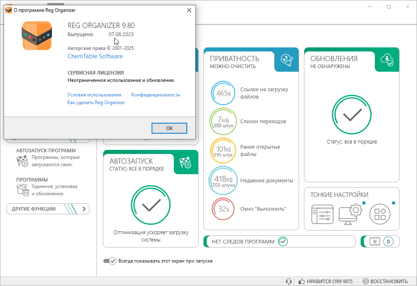Image resolution: width=417 pixels, height=286 pixels.
Task: Click Ранее открытые файлы label
Action: (260, 150)
